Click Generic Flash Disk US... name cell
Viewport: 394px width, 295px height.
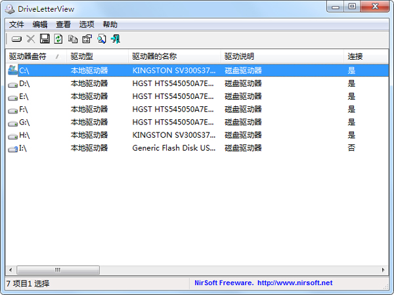[174, 148]
